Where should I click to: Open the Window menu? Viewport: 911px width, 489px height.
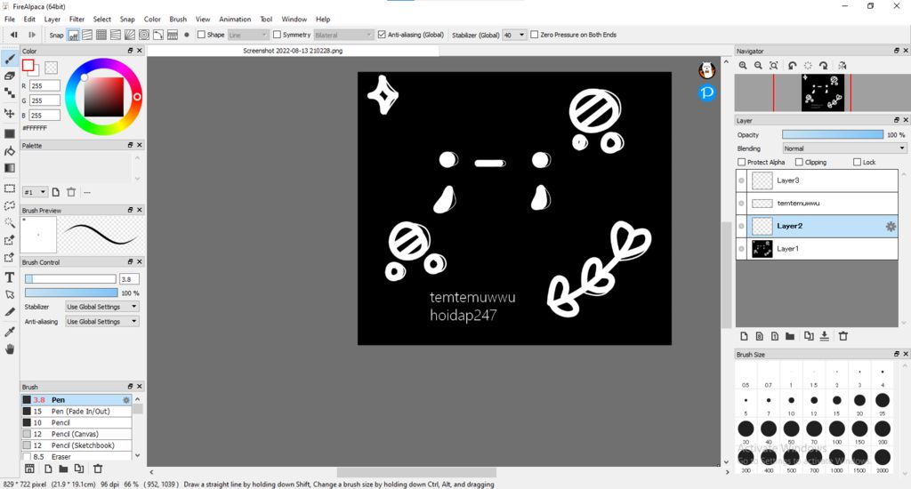point(294,20)
